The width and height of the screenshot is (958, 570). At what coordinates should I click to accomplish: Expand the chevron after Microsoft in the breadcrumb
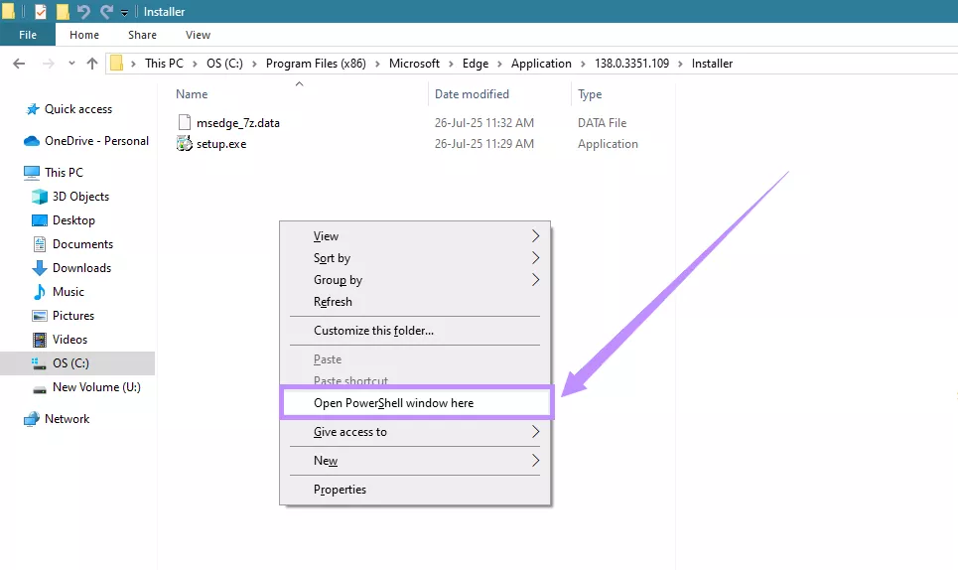coord(451,64)
